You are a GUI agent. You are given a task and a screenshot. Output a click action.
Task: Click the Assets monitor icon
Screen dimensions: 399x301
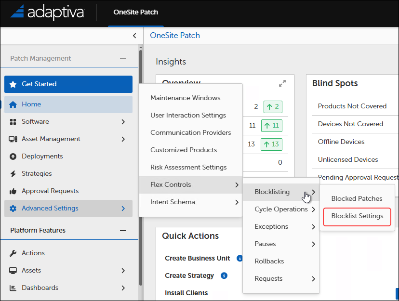(x=13, y=271)
